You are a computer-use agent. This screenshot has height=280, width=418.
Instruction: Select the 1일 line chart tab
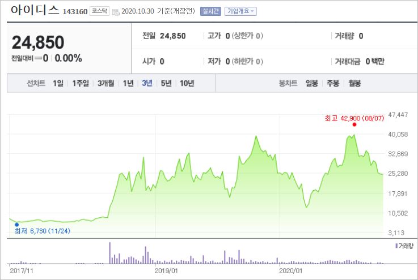point(58,83)
